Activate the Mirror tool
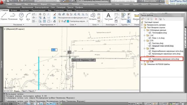This screenshot has width=187, height=105. click(44, 17)
